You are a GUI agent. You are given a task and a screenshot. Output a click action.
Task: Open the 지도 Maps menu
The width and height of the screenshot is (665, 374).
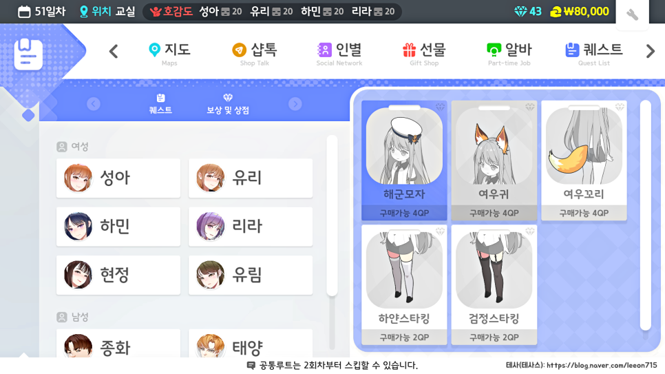click(169, 54)
